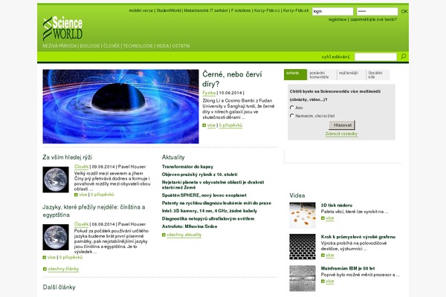Open the 'F solutions' header link
The width and height of the screenshot is (446, 297).
click(x=241, y=10)
